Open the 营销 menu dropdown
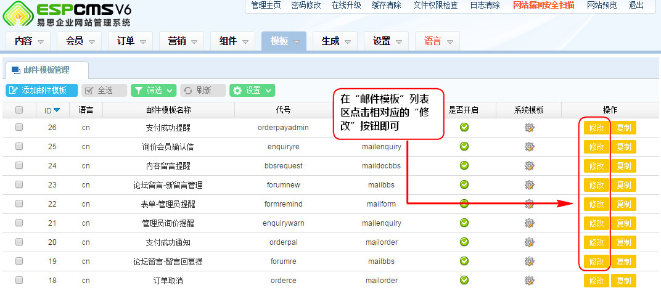The image size is (661, 288). pos(182,41)
